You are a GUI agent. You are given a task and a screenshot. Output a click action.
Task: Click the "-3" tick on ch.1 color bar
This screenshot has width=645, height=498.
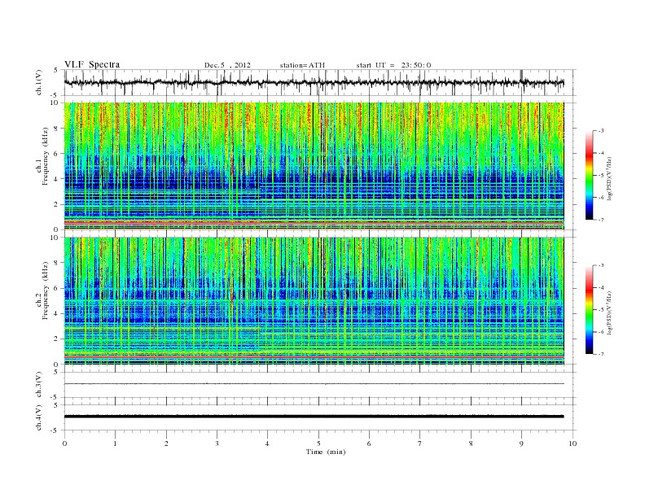pyautogui.click(x=601, y=131)
